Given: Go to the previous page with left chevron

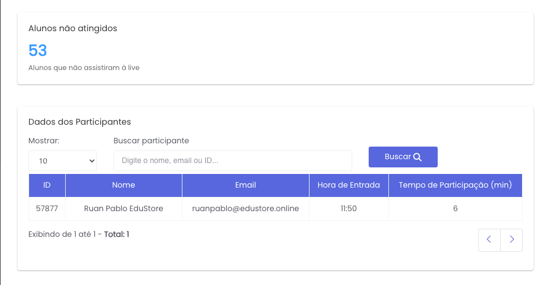Looking at the screenshot, I should [x=489, y=240].
